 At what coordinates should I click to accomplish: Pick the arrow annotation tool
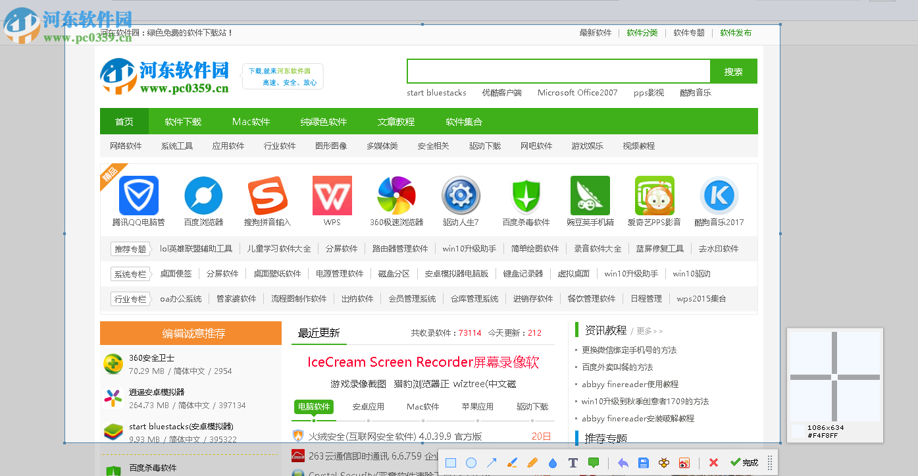492,463
